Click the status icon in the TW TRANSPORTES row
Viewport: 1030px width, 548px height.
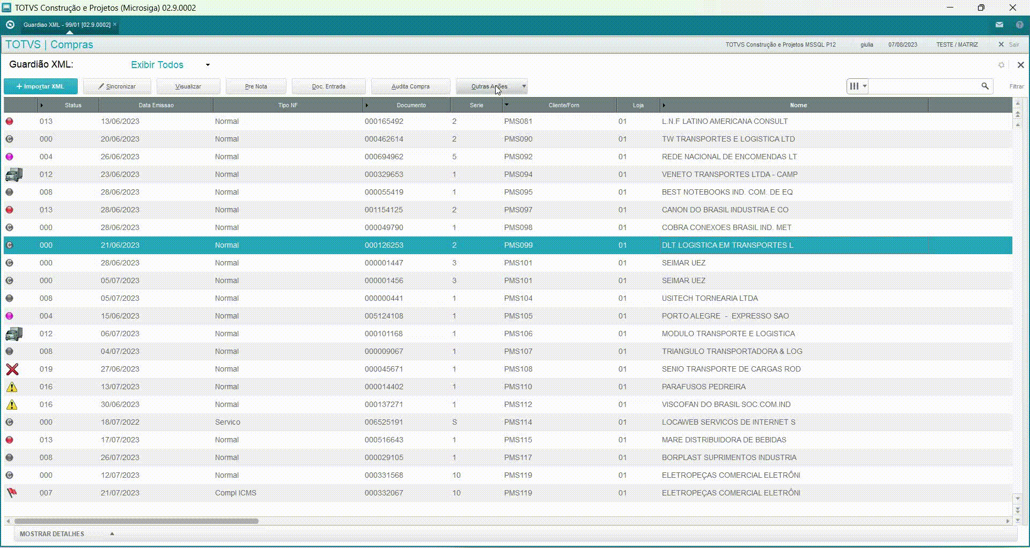coord(9,139)
